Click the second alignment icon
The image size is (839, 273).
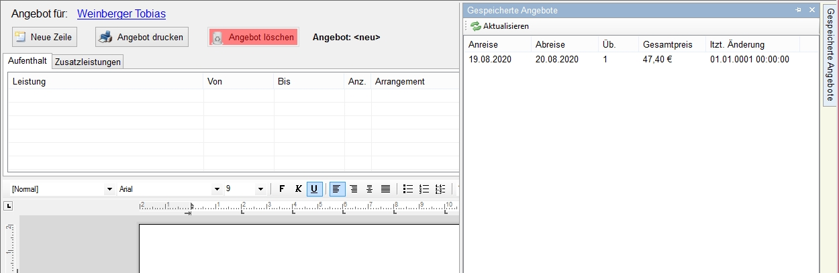353,189
